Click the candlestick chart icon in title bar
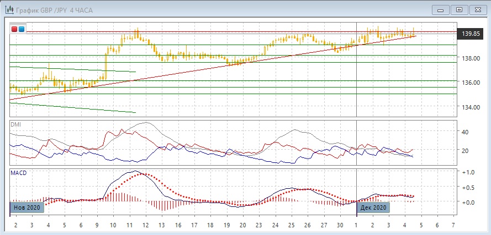 (x=9, y=10)
